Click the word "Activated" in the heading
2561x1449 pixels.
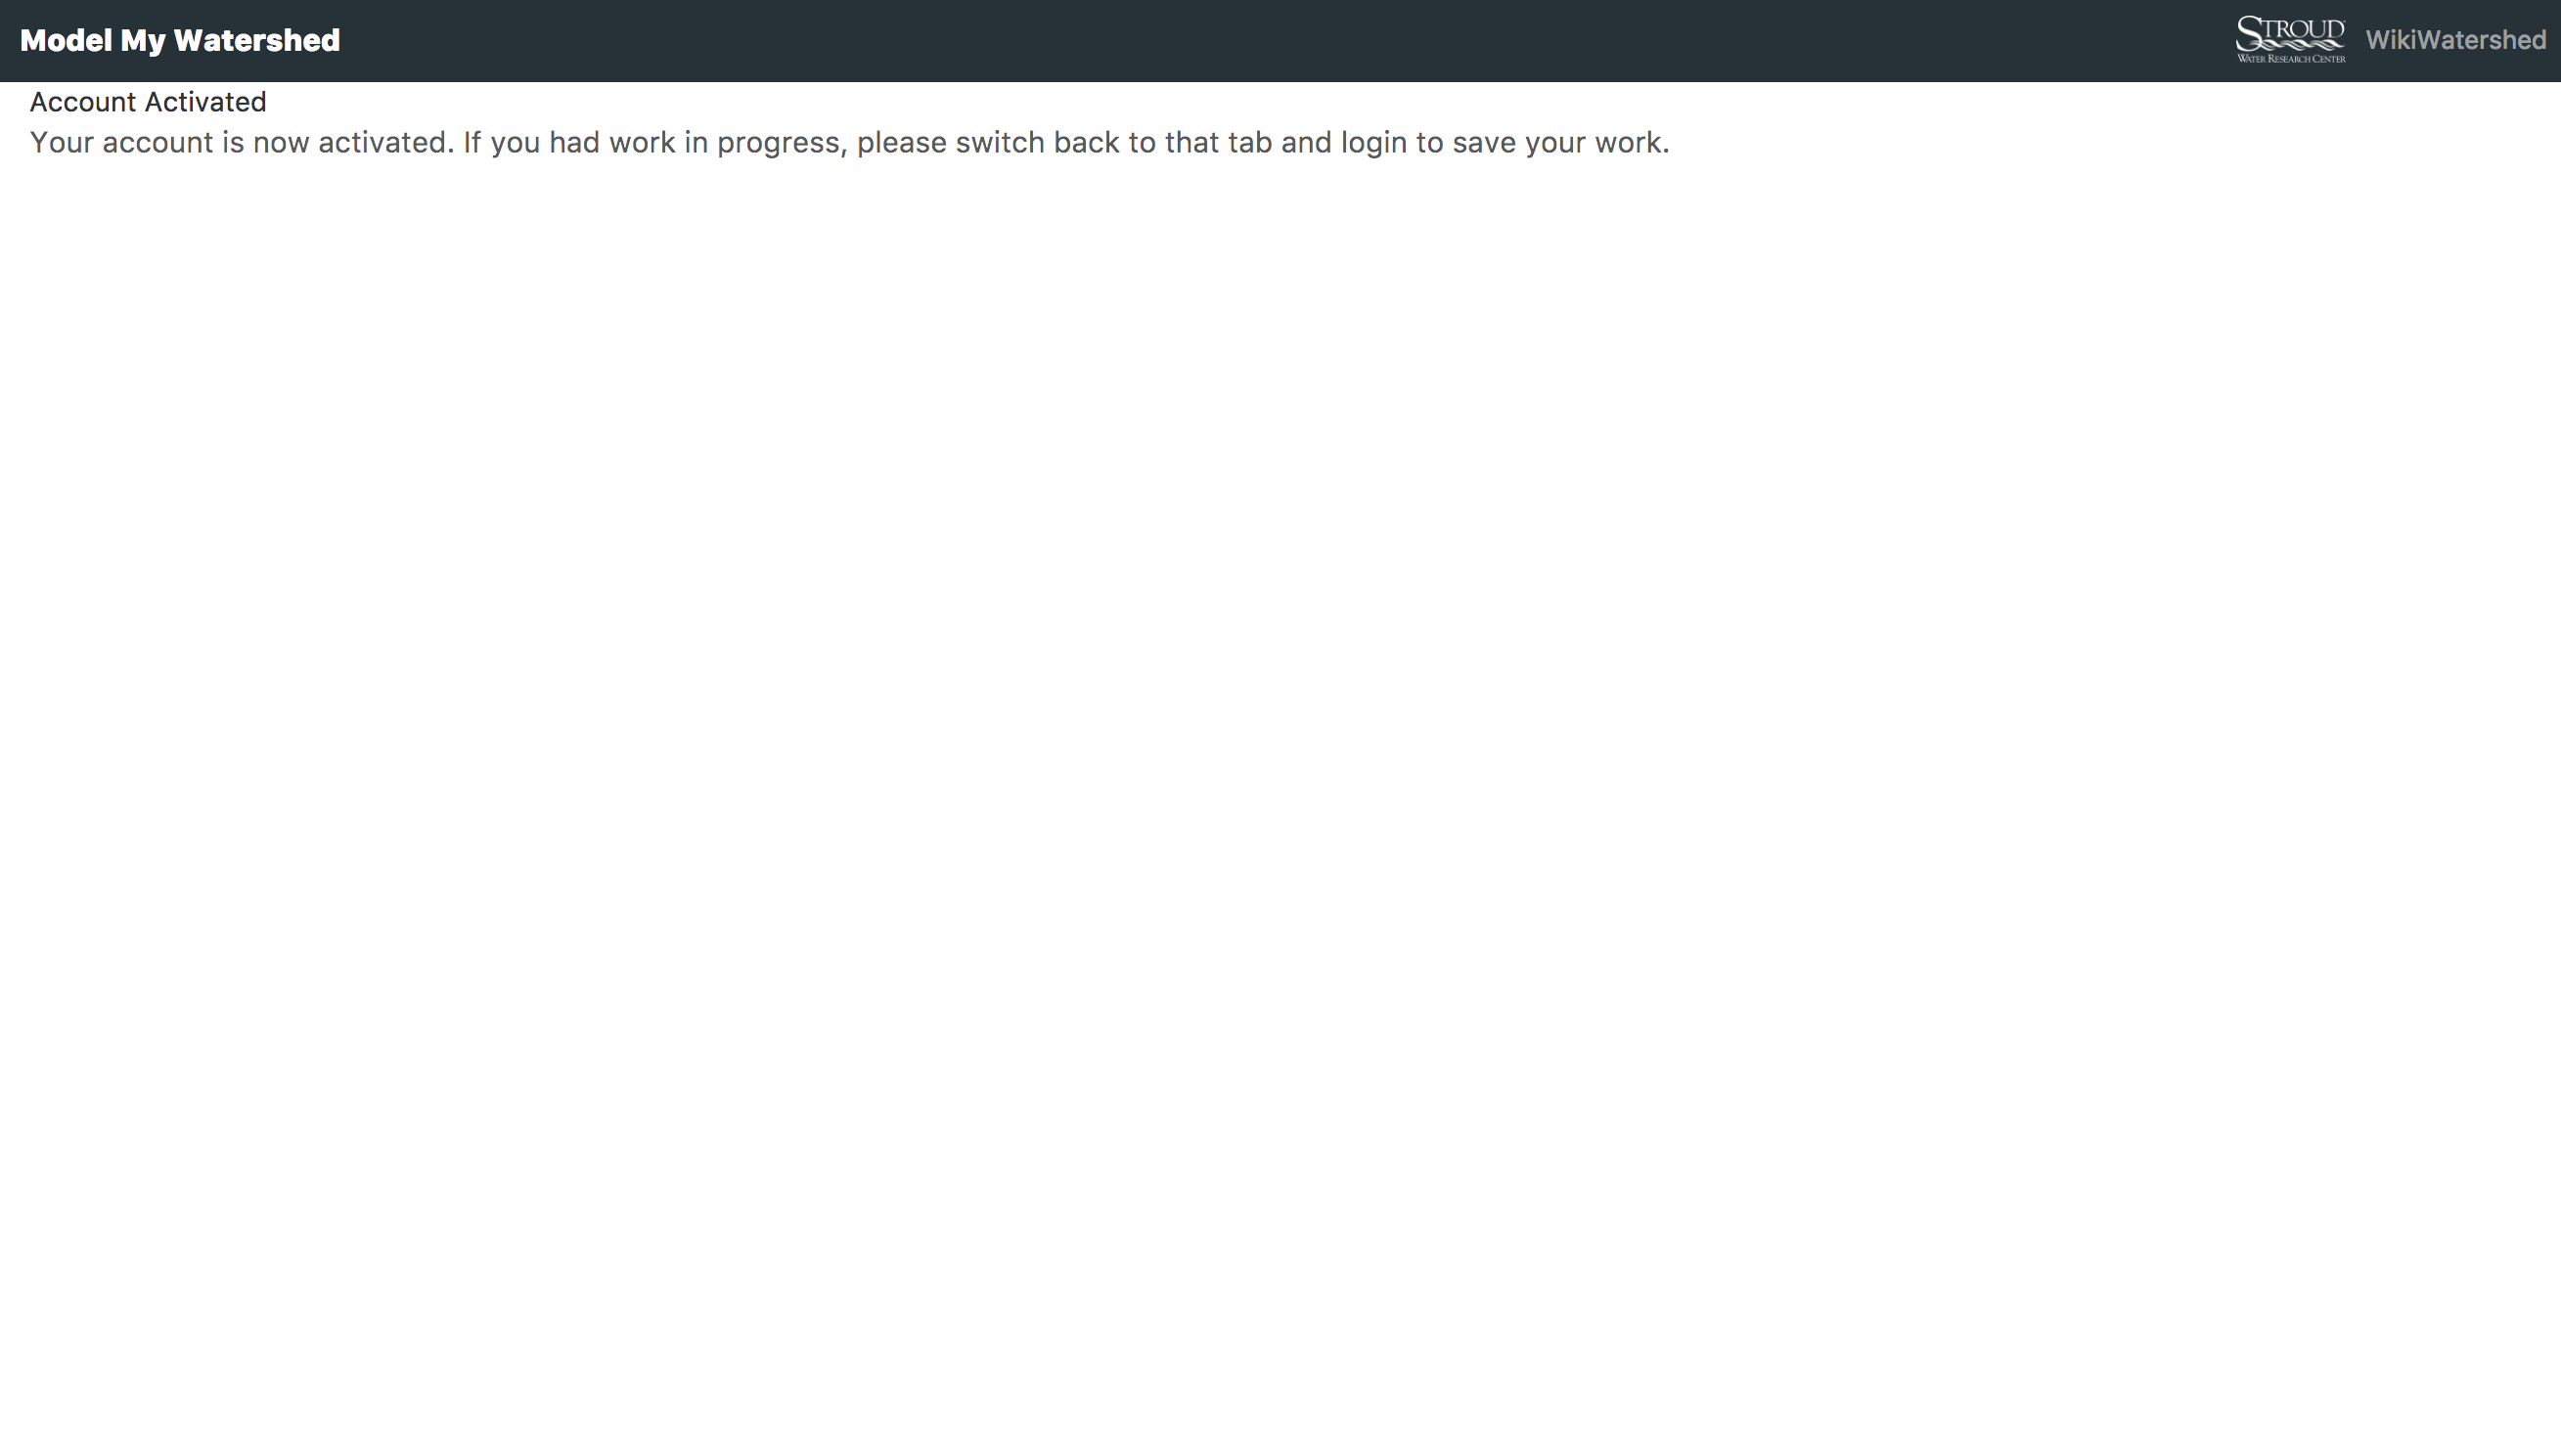pos(205,103)
